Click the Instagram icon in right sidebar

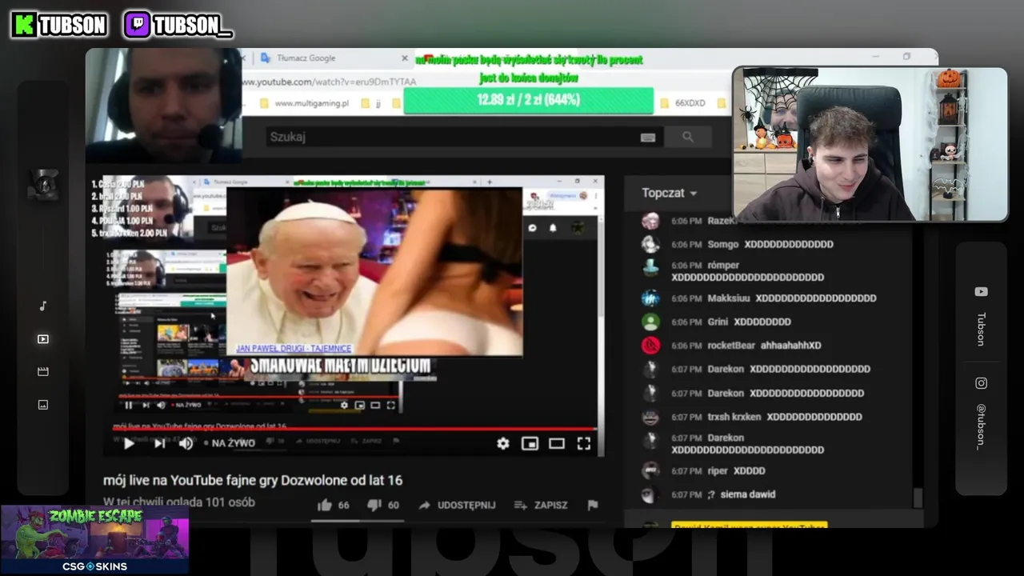981,383
